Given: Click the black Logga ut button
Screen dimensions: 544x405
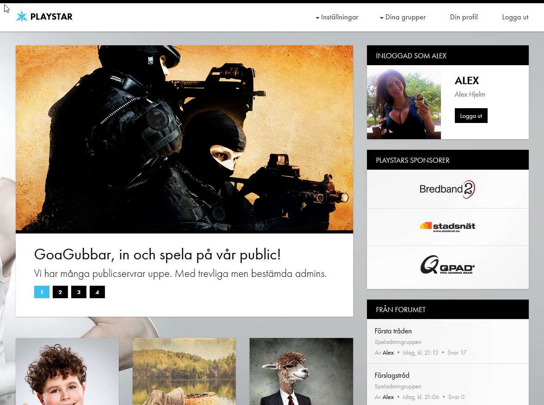Looking at the screenshot, I should click(471, 116).
